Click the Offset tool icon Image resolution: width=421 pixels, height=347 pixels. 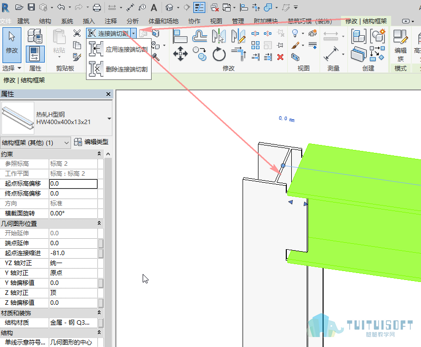pos(199,36)
